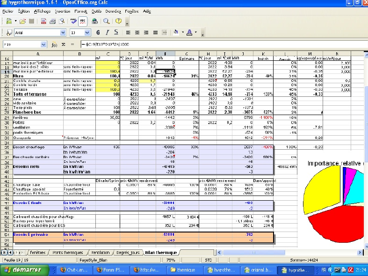The width and height of the screenshot is (368, 276).
Task: Click the horizontal scrollbar thumb
Action: [x=254, y=253]
